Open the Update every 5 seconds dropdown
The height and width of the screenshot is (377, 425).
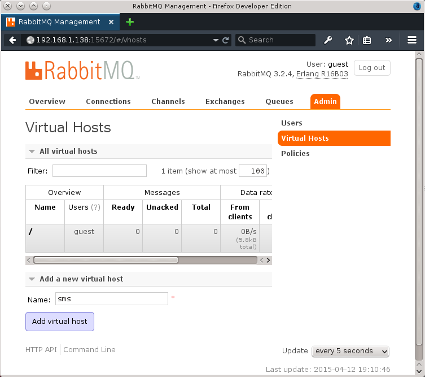click(x=350, y=351)
